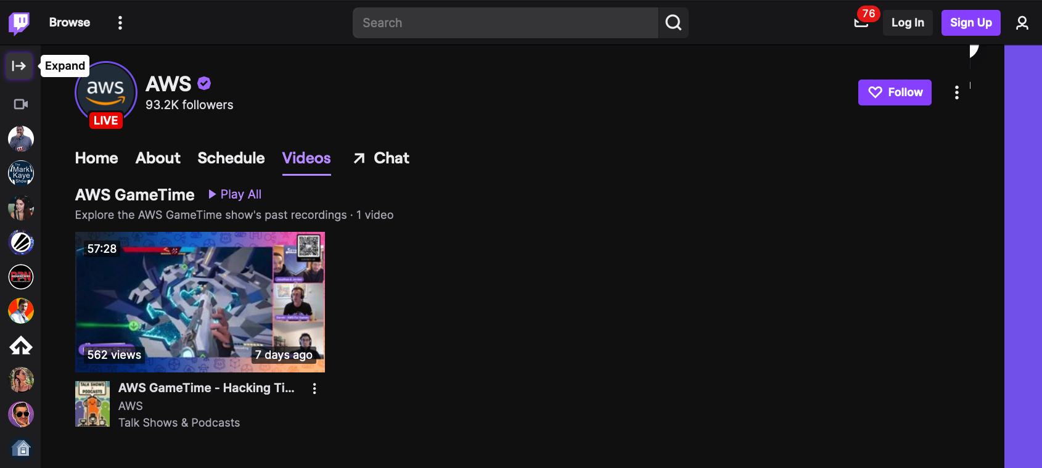Open the video options three-dot menu
This screenshot has height=468, width=1042.
[x=314, y=388]
